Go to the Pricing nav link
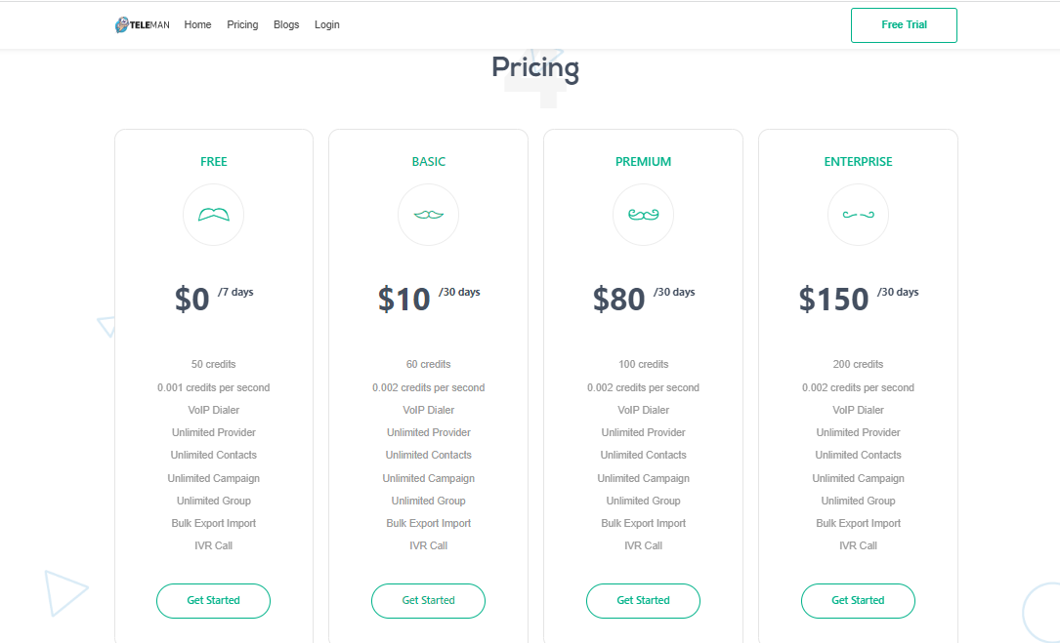 click(242, 25)
